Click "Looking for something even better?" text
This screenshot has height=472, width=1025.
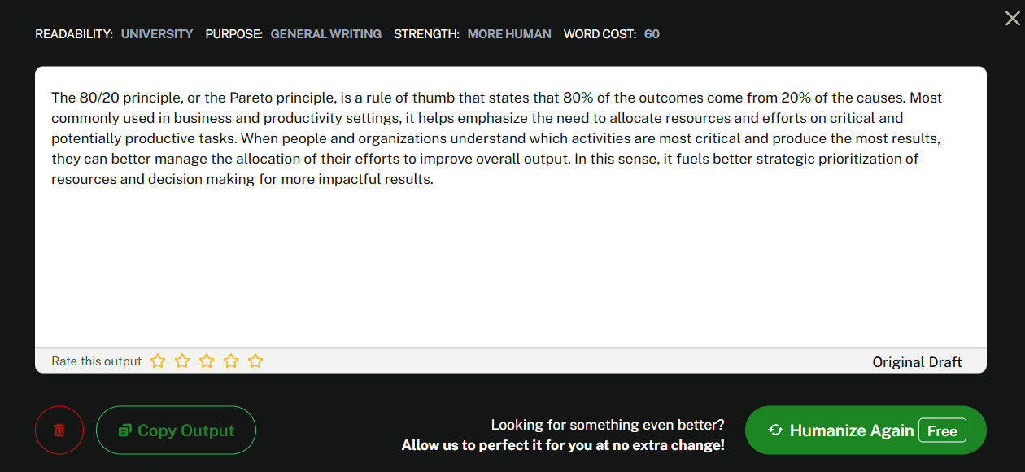click(x=607, y=425)
